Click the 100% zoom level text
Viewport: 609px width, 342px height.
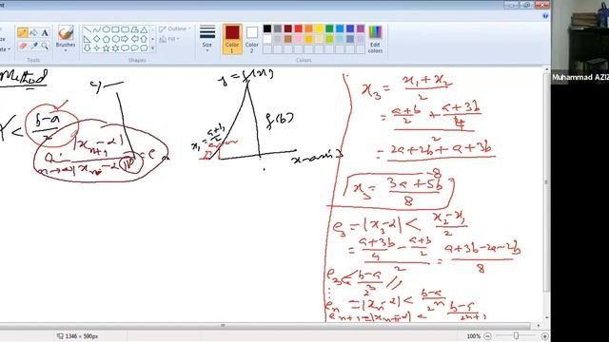[x=474, y=336]
